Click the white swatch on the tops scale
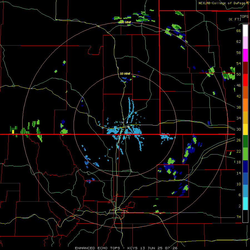The height and width of the screenshot is (250, 250). [x=245, y=31]
